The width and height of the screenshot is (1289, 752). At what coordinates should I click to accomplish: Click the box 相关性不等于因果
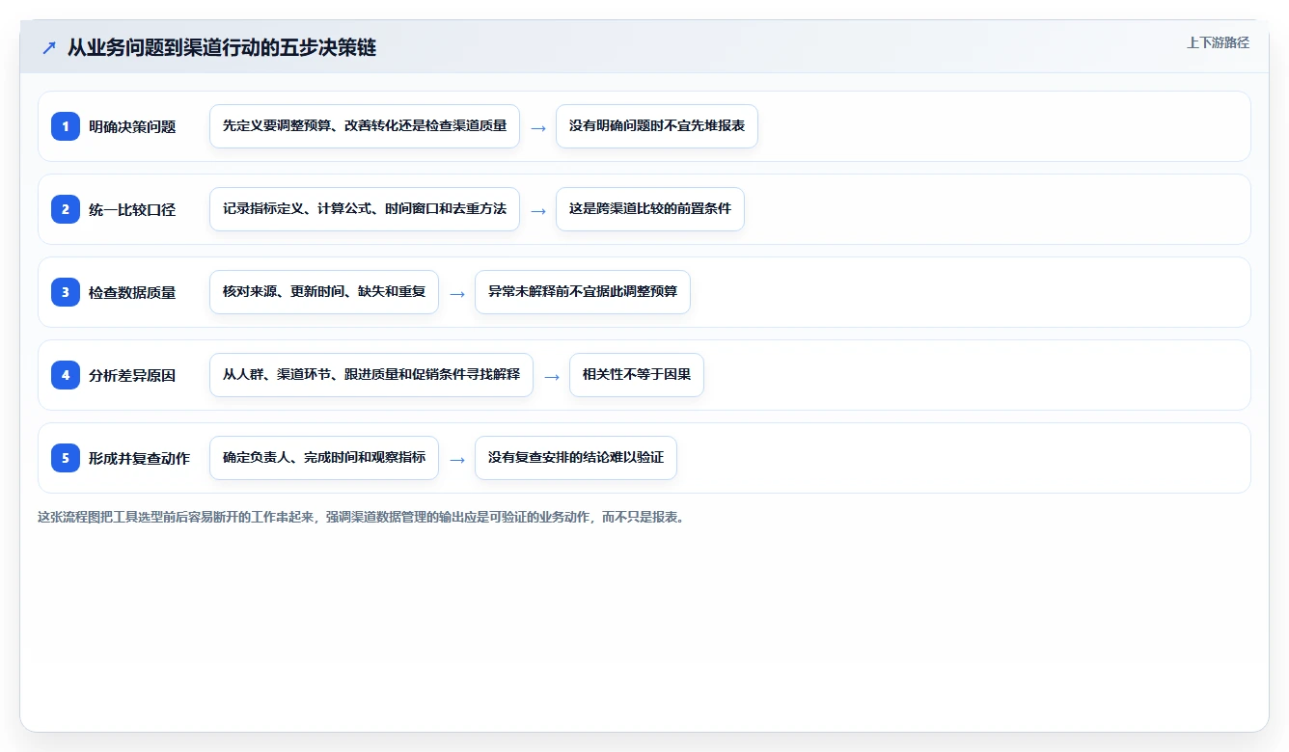click(637, 375)
